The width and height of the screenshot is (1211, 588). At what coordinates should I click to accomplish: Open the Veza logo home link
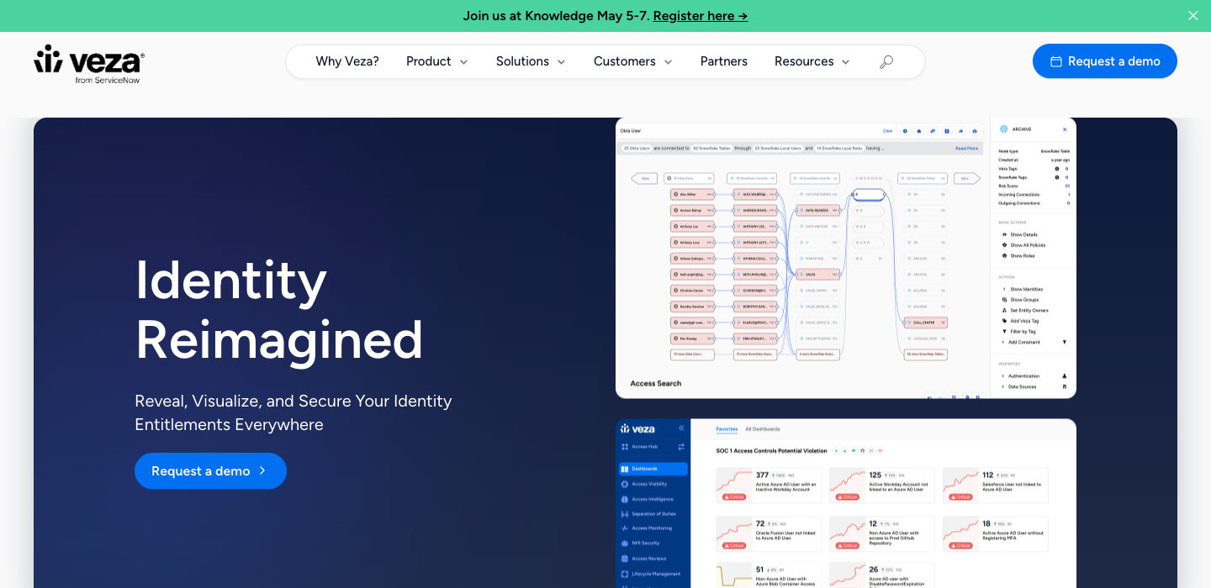(89, 64)
